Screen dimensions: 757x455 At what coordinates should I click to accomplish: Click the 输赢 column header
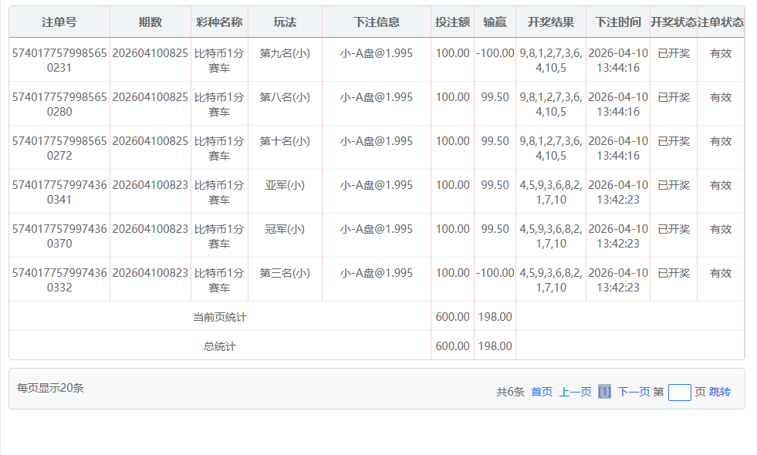tap(495, 22)
